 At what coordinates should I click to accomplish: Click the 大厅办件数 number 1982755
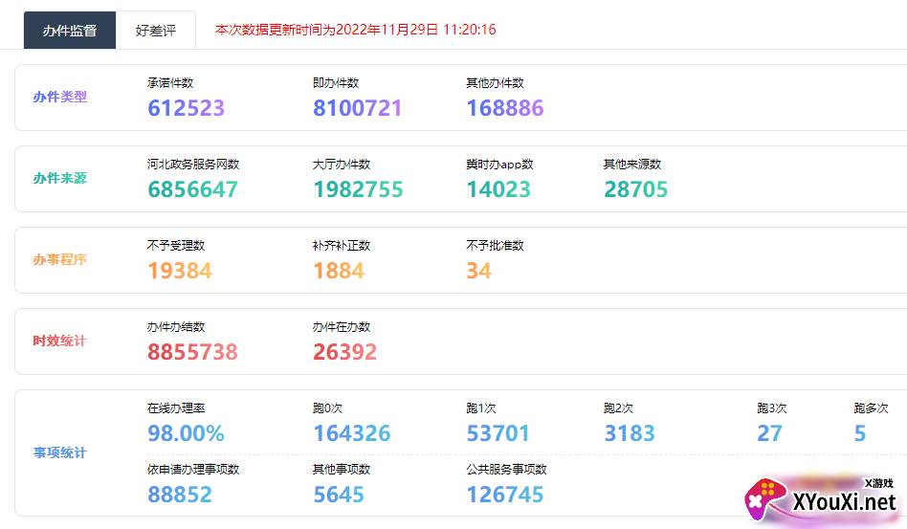(358, 189)
